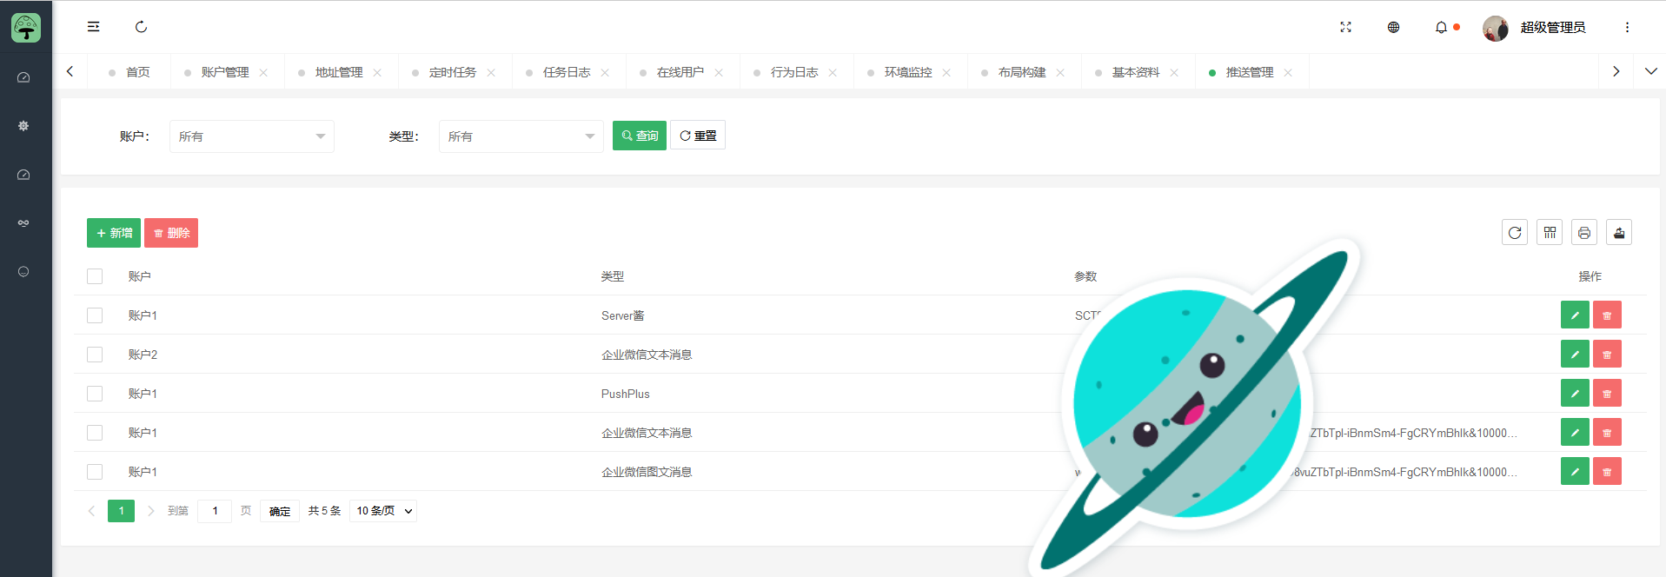
Task: Open the vertical more-options menu
Action: click(1627, 27)
